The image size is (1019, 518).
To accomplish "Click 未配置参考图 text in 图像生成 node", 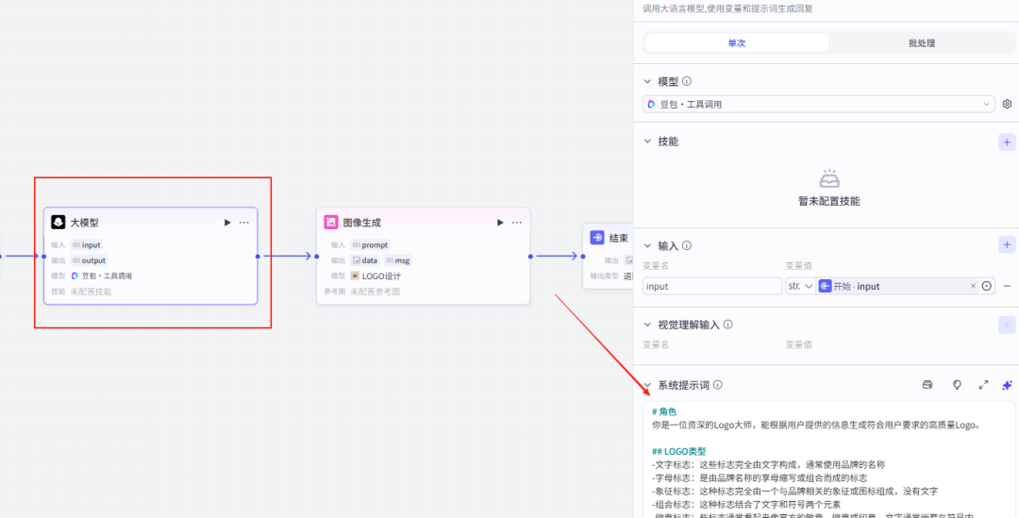I will click(x=375, y=292).
